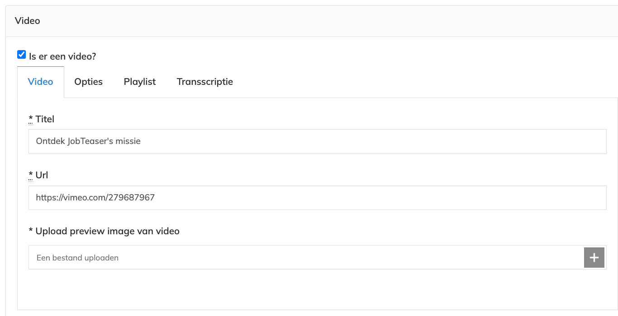This screenshot has height=316, width=618.
Task: Click the plus icon to upload a file
Action: (x=594, y=257)
